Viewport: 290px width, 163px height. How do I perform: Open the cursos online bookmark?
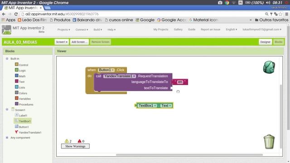[x=119, y=20]
